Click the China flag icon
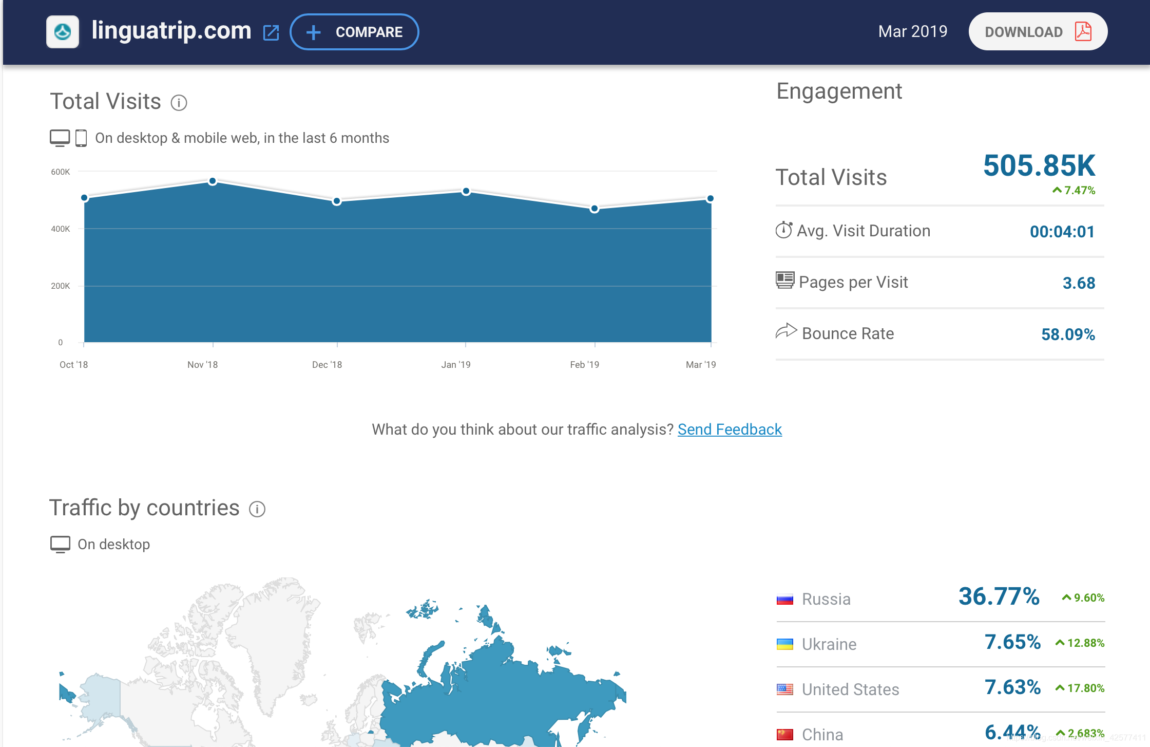This screenshot has width=1150, height=747. (x=785, y=735)
